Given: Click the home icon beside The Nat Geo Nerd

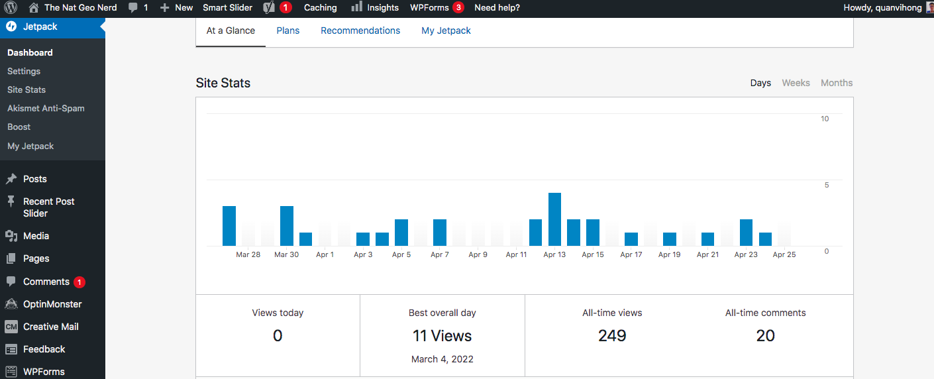Looking at the screenshot, I should point(34,8).
